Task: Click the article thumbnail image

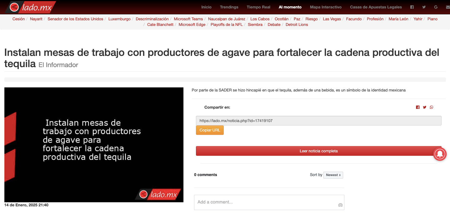Action: click(94, 145)
